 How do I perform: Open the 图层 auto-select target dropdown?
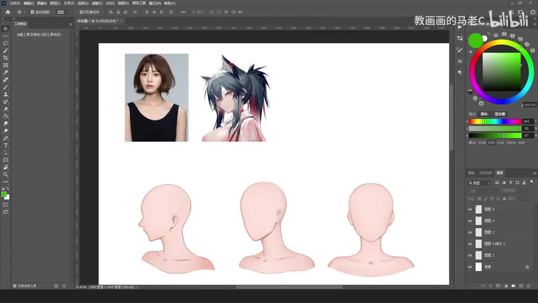point(63,12)
